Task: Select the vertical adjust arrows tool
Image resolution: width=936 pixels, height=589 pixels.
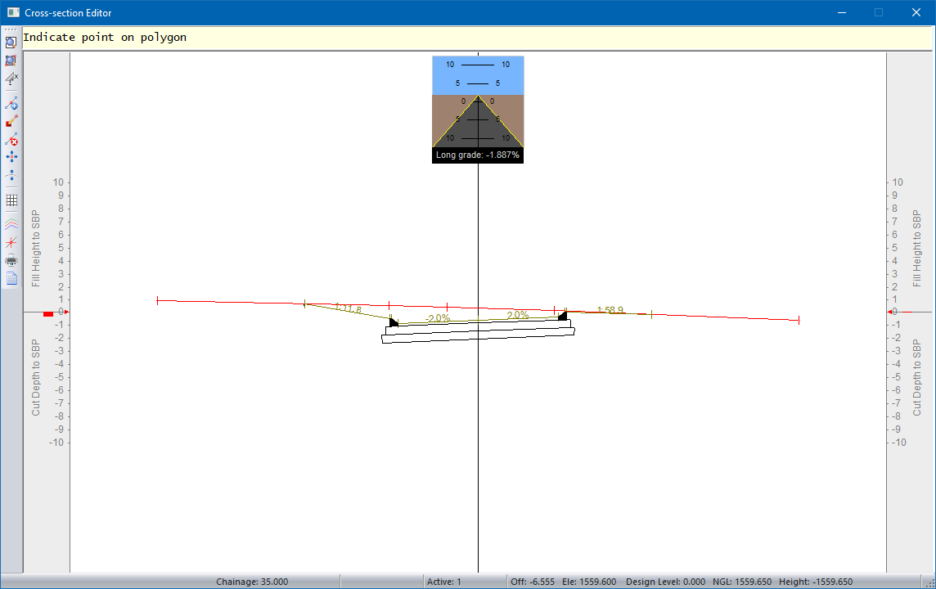Action: pyautogui.click(x=11, y=175)
